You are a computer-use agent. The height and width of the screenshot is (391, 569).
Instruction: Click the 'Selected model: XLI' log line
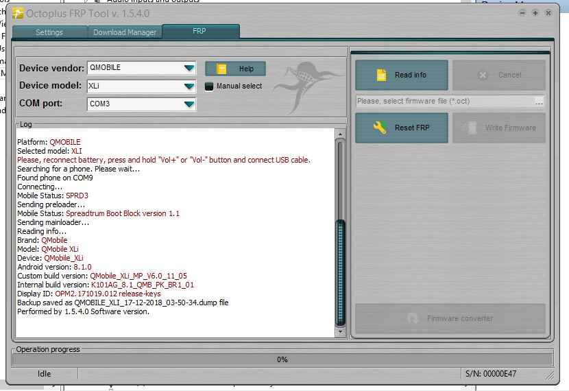[50, 151]
